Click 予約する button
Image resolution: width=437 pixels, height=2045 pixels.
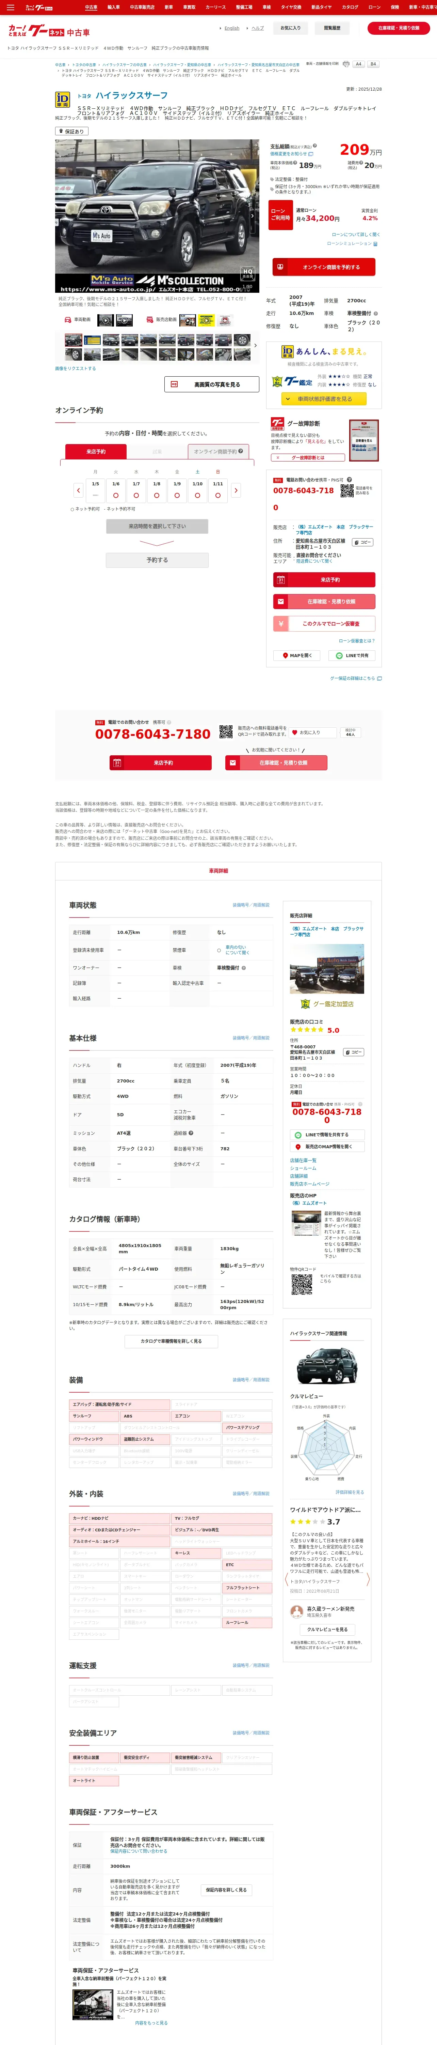[157, 560]
